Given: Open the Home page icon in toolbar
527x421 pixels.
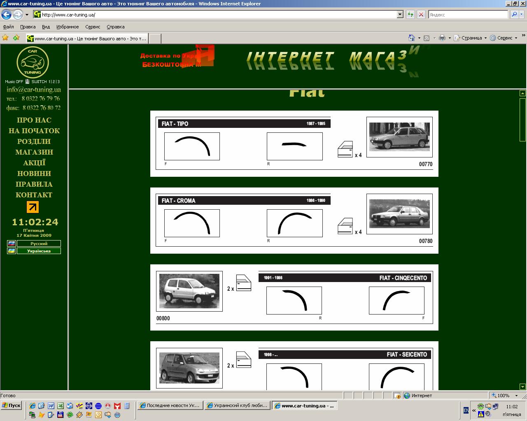Looking at the screenshot, I should pyautogui.click(x=411, y=38).
